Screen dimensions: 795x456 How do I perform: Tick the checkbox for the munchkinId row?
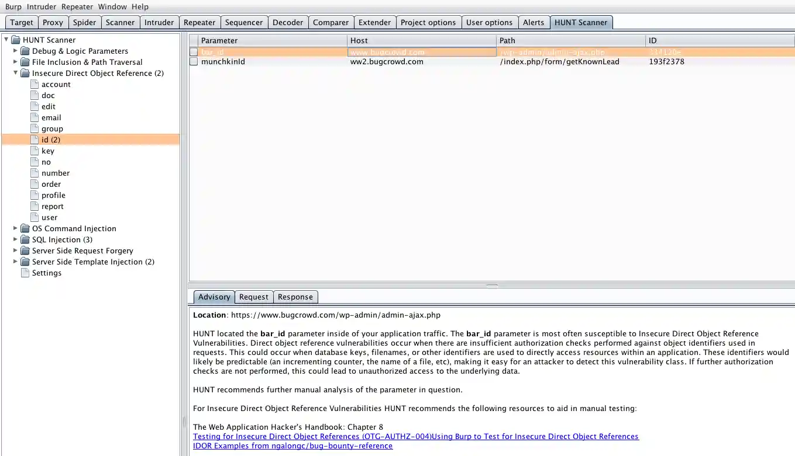pos(194,61)
